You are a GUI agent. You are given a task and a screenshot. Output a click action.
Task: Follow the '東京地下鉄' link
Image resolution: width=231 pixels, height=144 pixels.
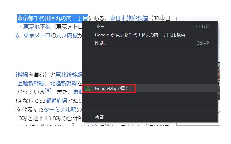tap(37, 27)
